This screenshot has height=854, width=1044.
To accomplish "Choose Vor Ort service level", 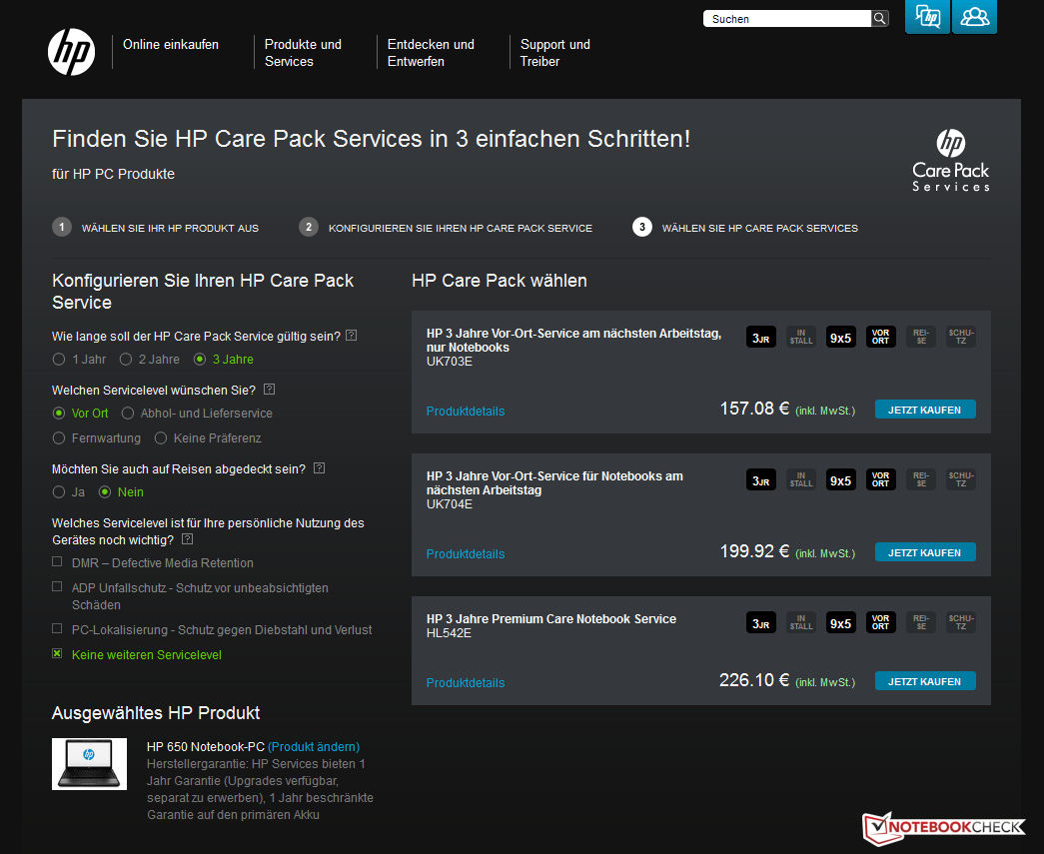I will (59, 414).
